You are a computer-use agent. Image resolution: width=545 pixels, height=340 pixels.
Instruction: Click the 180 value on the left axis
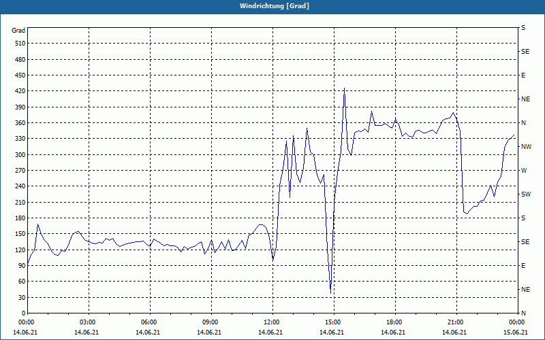[20, 218]
